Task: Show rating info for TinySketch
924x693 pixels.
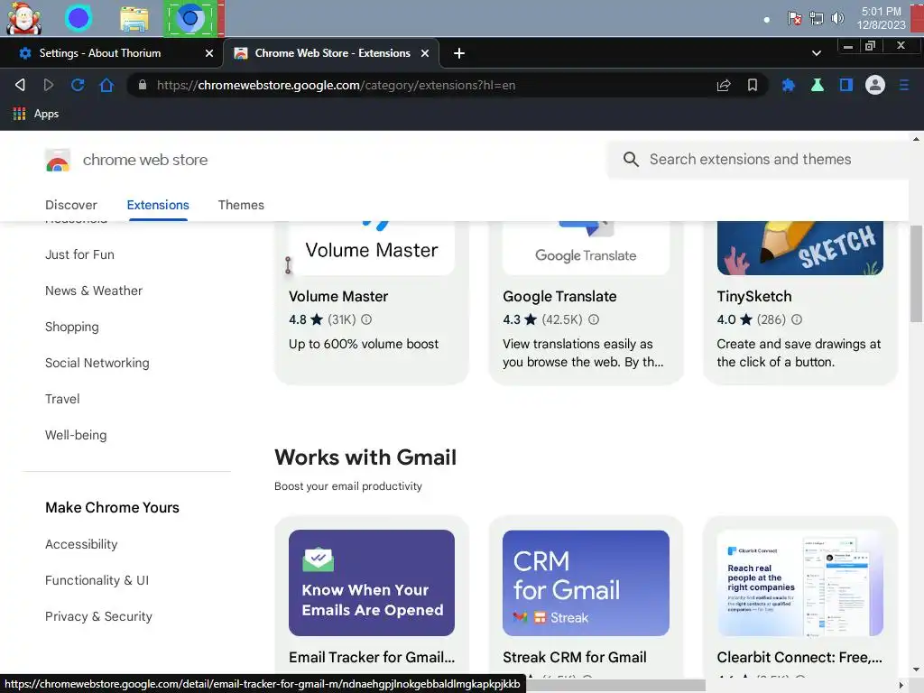Action: [797, 319]
